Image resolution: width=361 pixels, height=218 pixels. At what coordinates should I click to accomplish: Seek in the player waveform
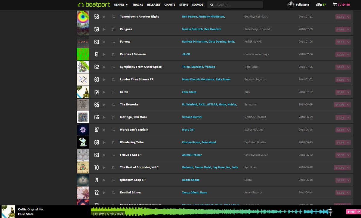pos(211,211)
